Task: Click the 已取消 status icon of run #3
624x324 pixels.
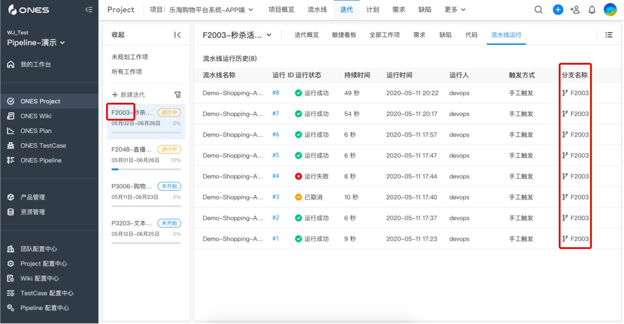Action: click(298, 197)
